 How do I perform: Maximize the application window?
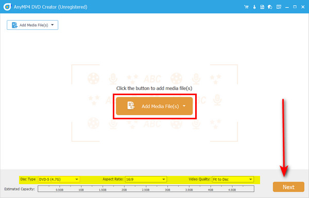[295, 7]
